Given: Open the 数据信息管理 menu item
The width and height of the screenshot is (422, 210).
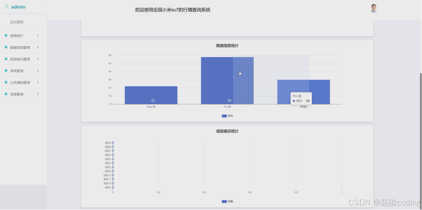Looking at the screenshot, I should [23, 47].
